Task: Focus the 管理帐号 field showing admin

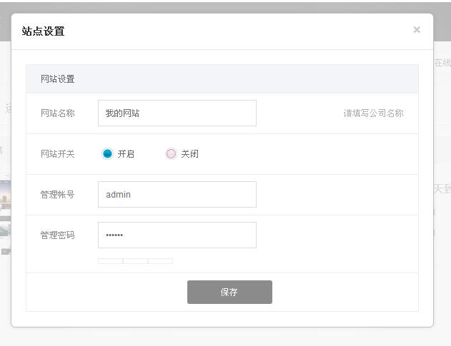Action: [177, 194]
